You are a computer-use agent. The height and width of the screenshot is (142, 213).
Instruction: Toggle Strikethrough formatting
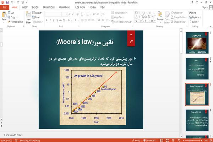(x=60, y=20)
